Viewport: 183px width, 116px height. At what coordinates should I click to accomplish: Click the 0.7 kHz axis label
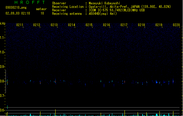(2, 96)
